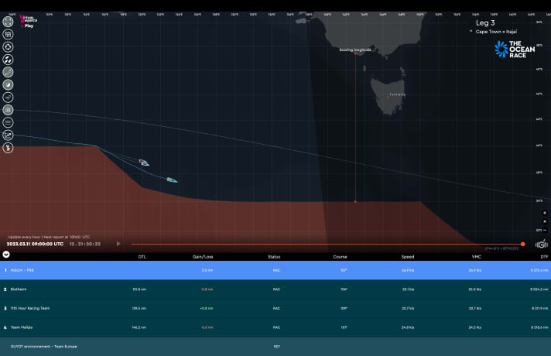Viewport: 551px width, 356px height.
Task: Toggle boat tracks with the diagonal strokes icon
Action: point(8,60)
